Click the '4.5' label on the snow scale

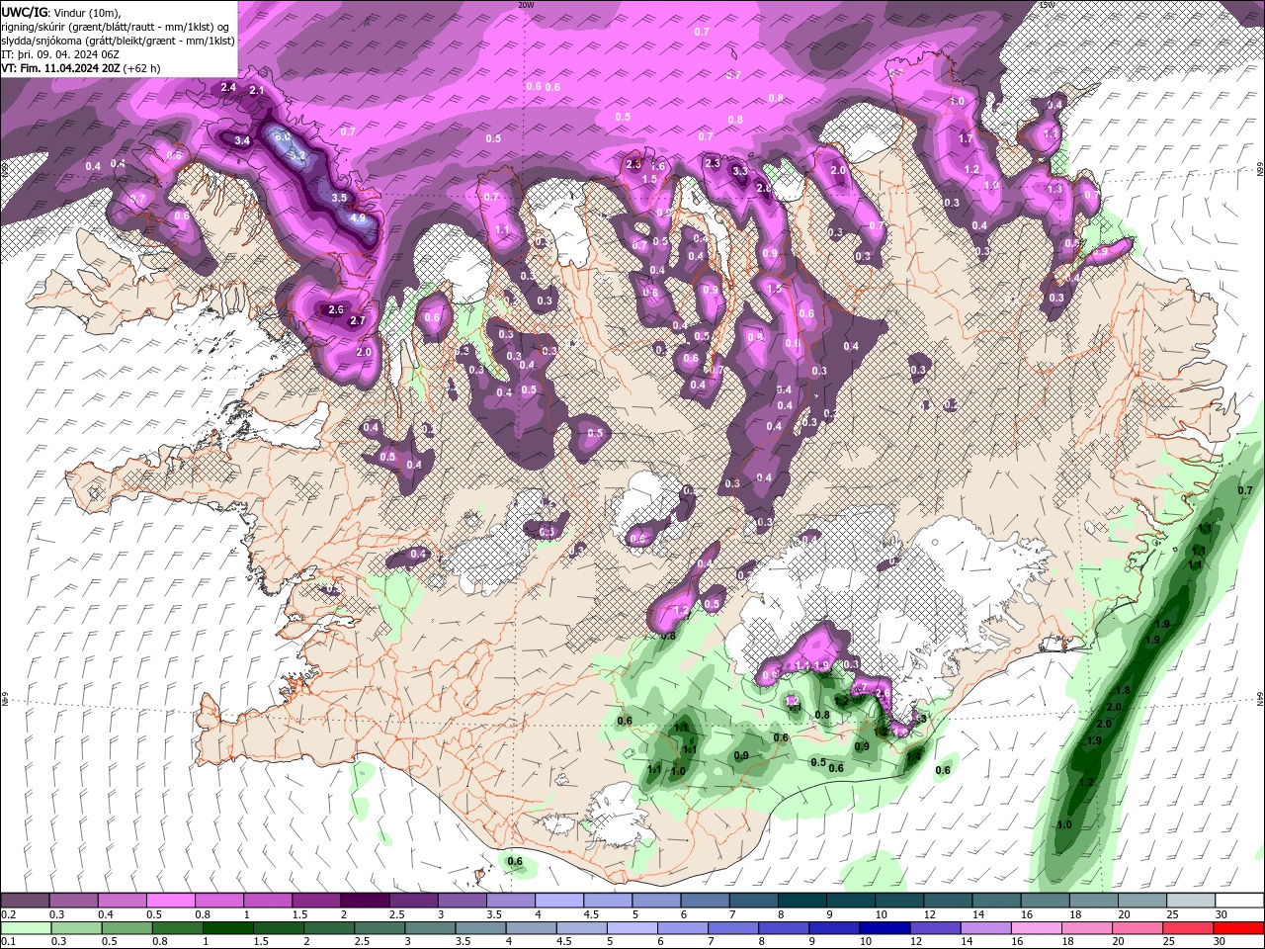(591, 914)
